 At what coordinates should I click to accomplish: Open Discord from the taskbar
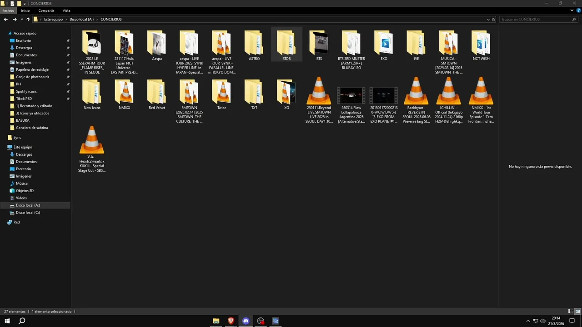246,321
